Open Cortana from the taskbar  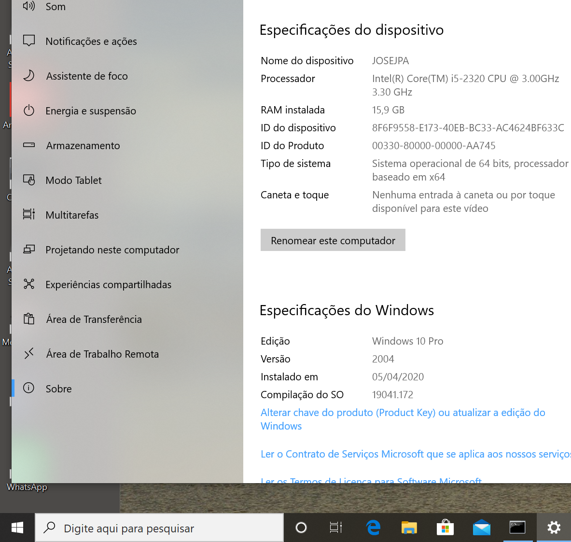coord(301,528)
